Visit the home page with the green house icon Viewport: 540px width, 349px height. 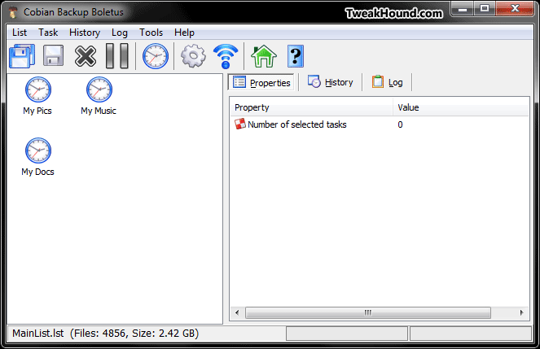(x=264, y=56)
